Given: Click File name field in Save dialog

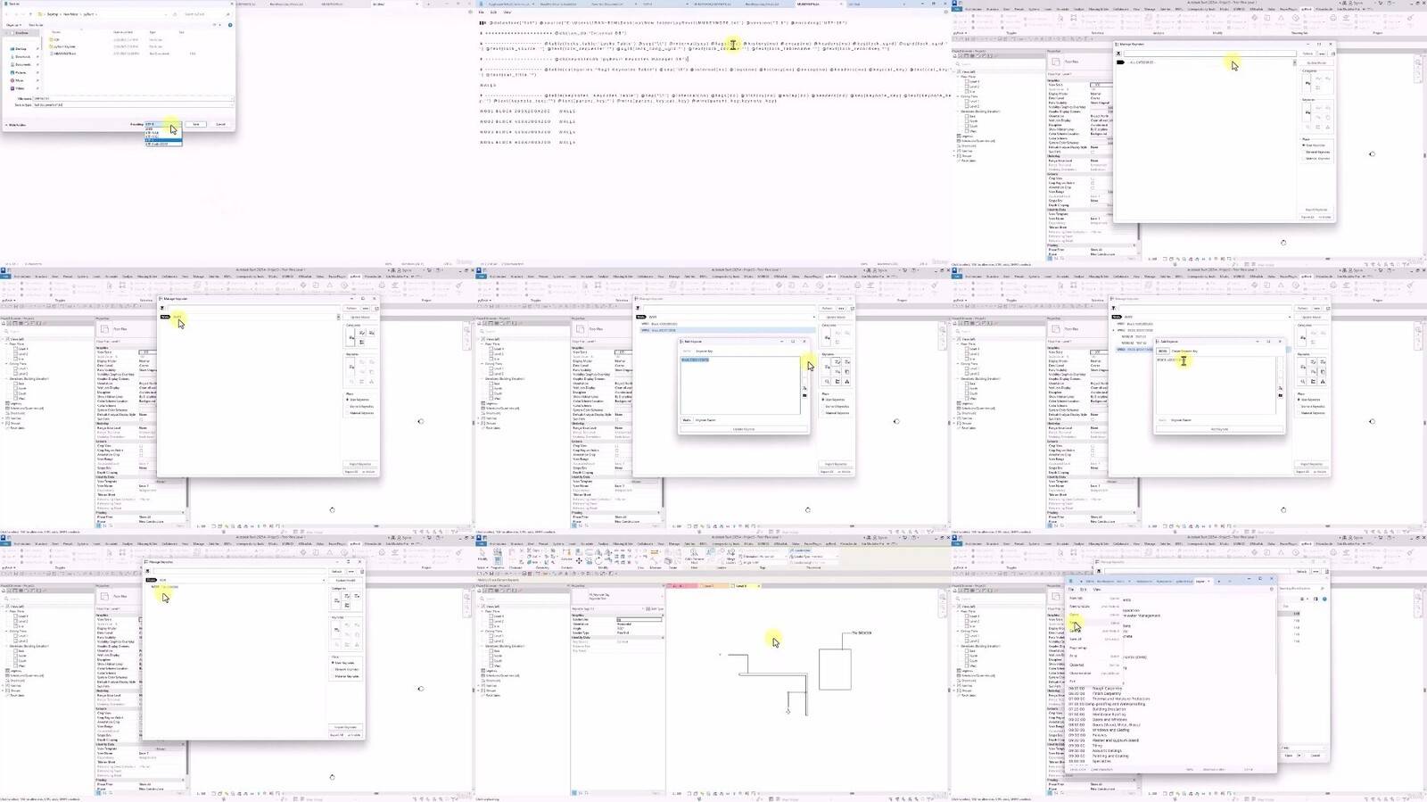Looking at the screenshot, I should (133, 98).
